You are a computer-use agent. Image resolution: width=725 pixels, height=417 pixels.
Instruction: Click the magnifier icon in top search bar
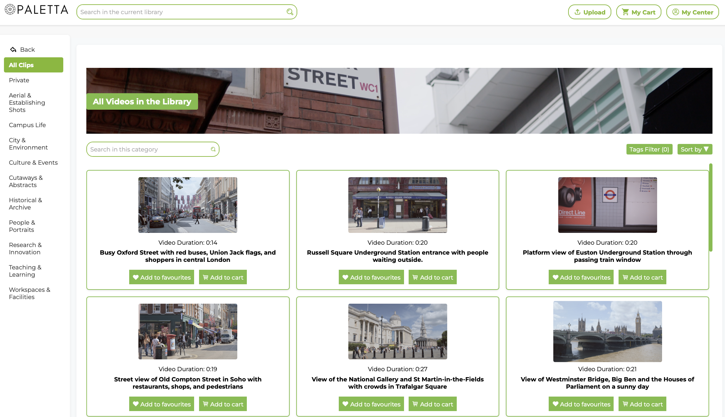pos(290,12)
